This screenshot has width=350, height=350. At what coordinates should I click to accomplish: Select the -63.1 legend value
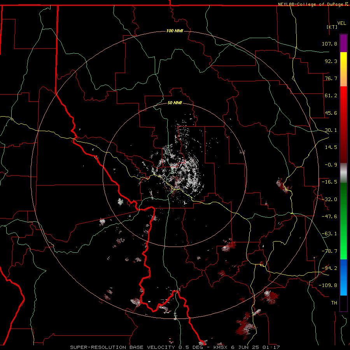click(329, 234)
